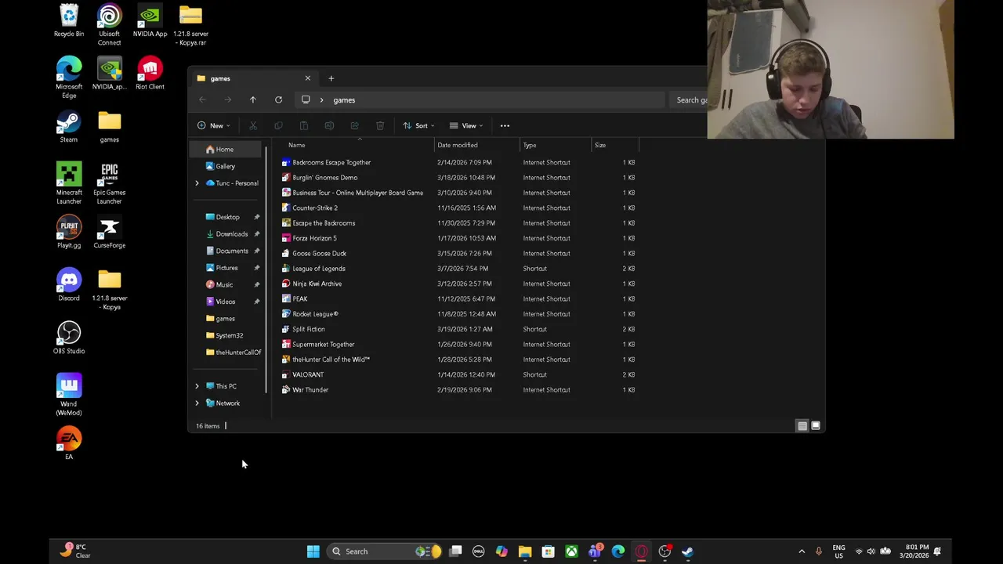
Task: Open Opera GX browser from taskbar
Action: tap(641, 551)
